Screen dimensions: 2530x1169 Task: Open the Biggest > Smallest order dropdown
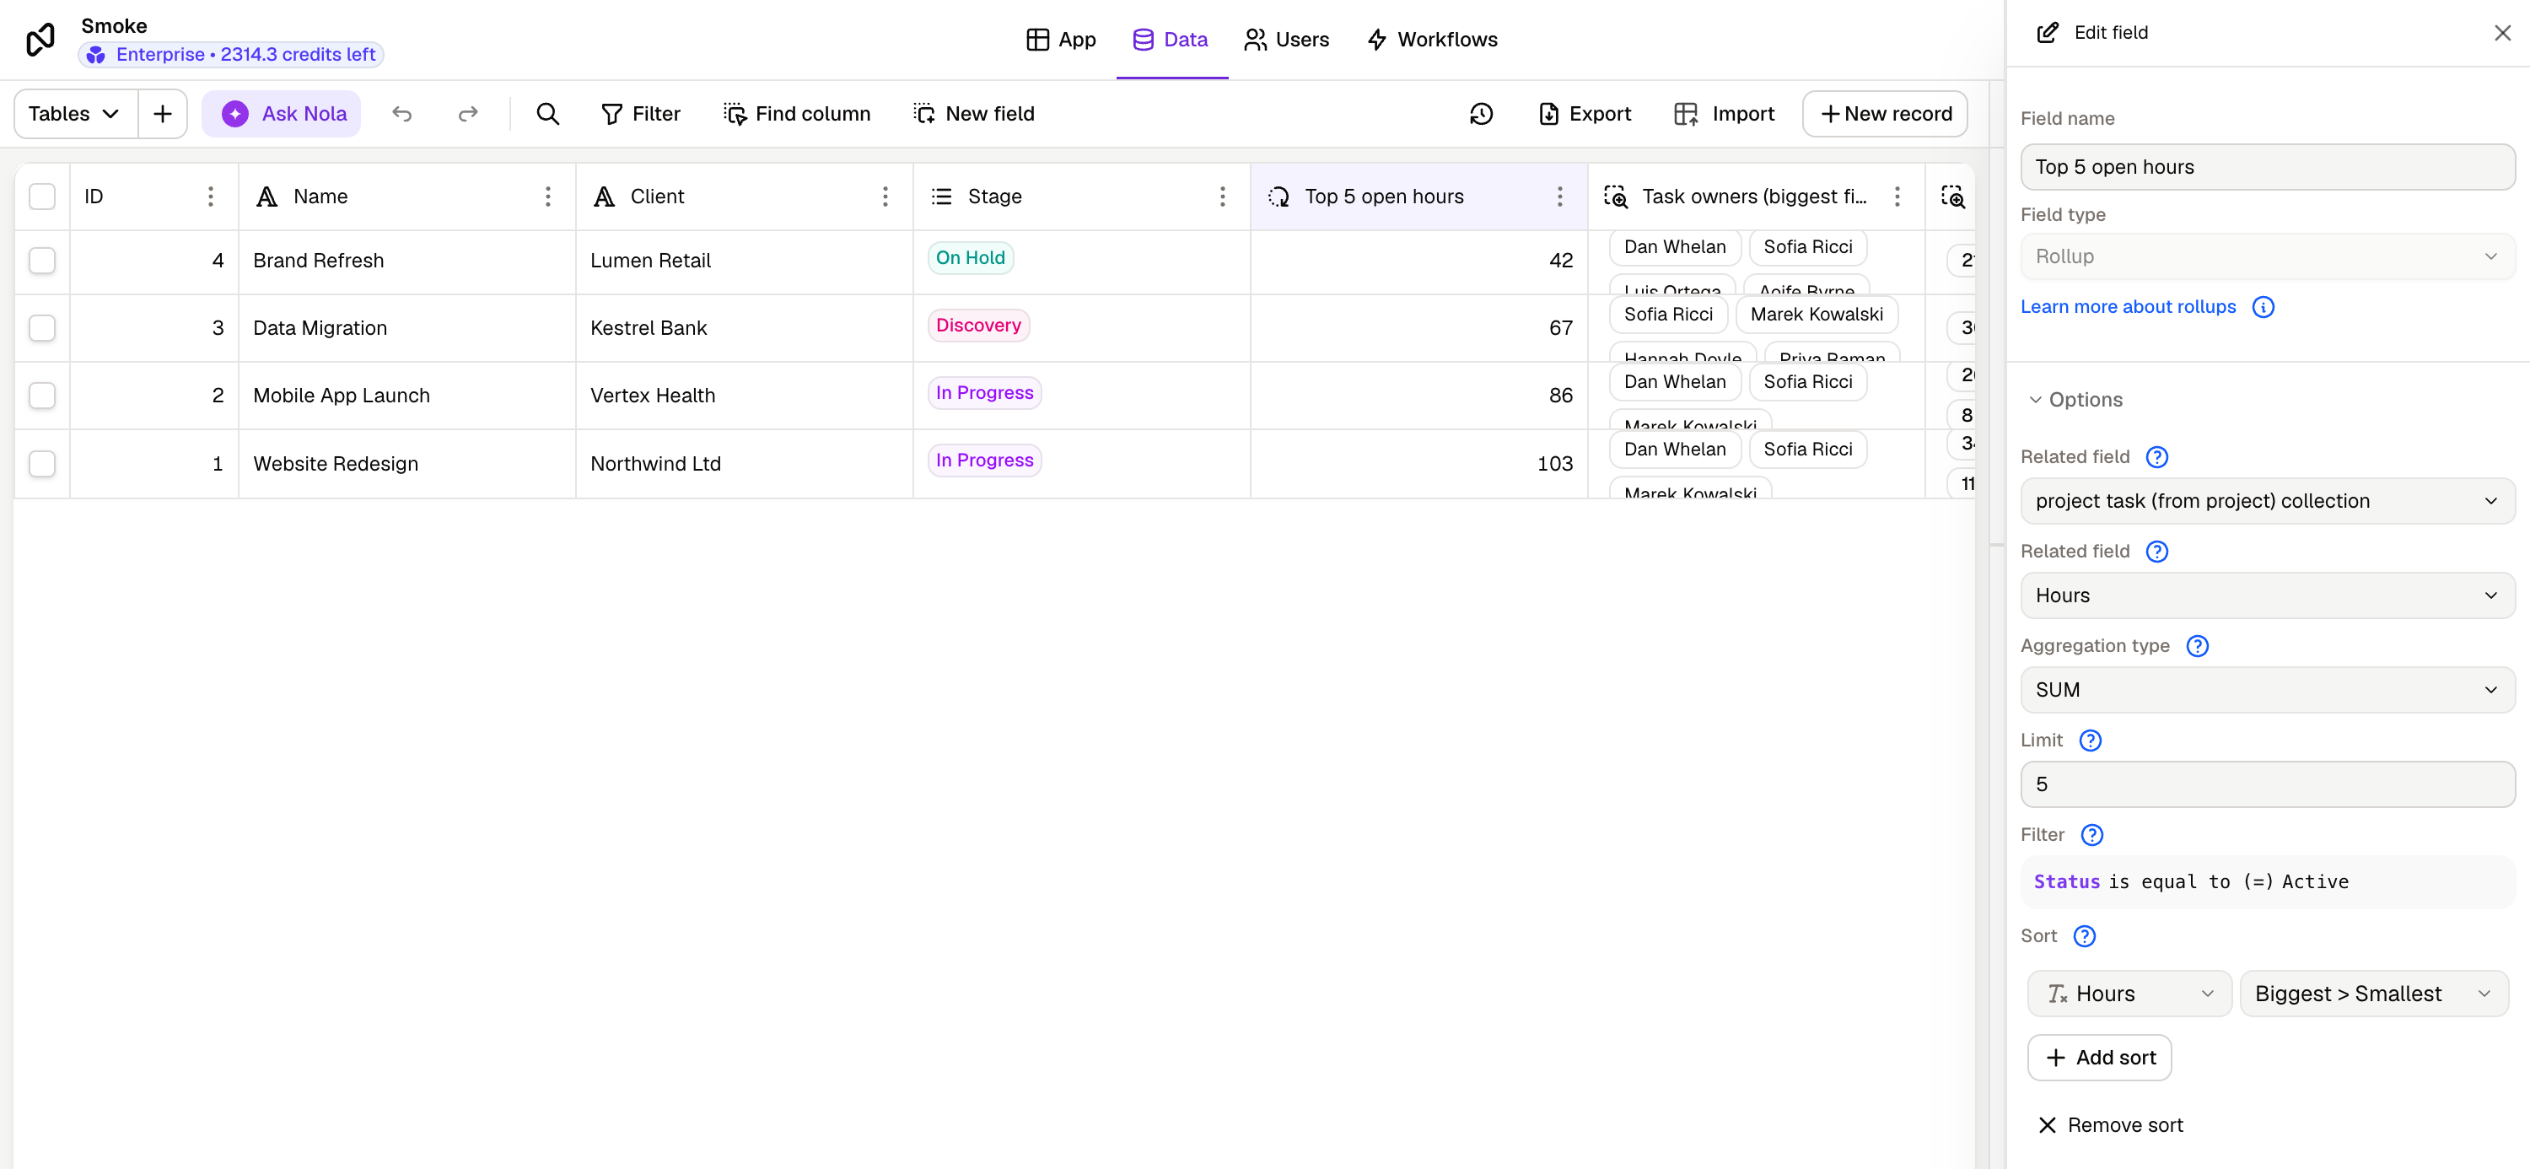(2373, 994)
